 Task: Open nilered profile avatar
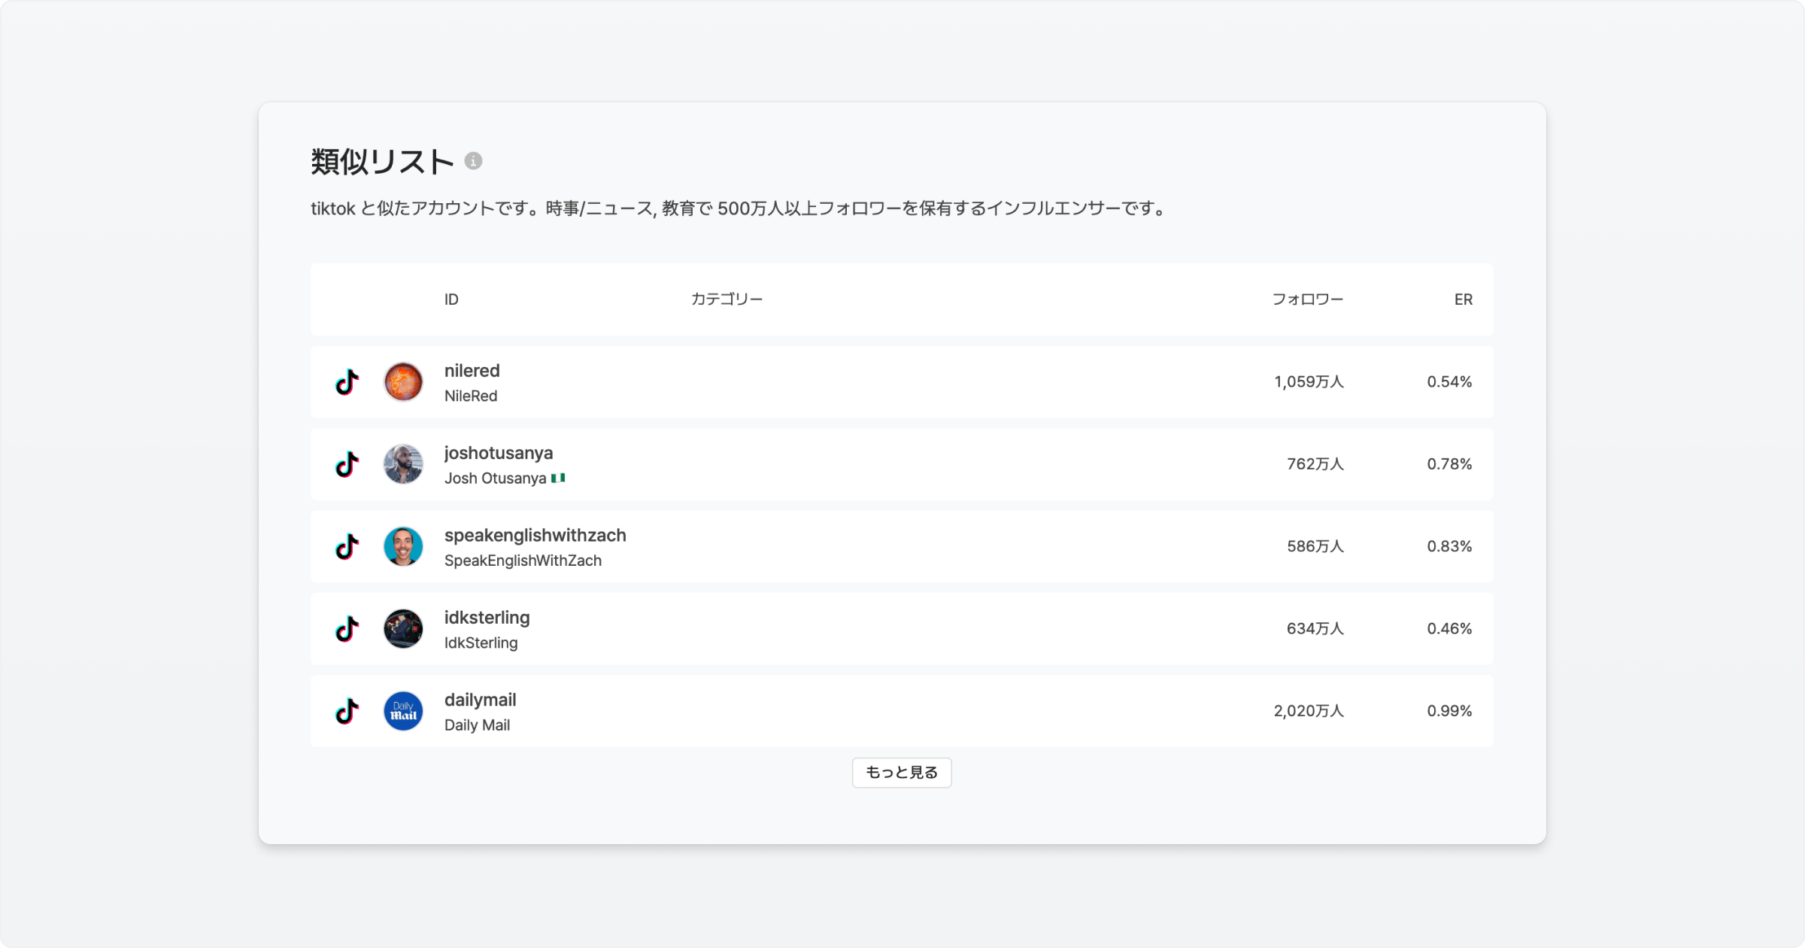403,382
